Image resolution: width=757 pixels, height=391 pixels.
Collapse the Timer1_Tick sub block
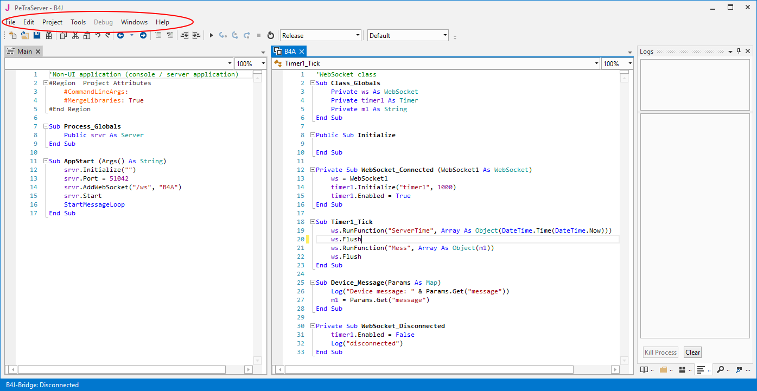click(x=312, y=222)
